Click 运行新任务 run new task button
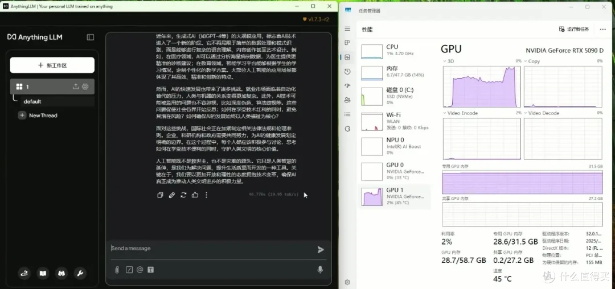Screen dimensions: 615x289 tap(574, 30)
